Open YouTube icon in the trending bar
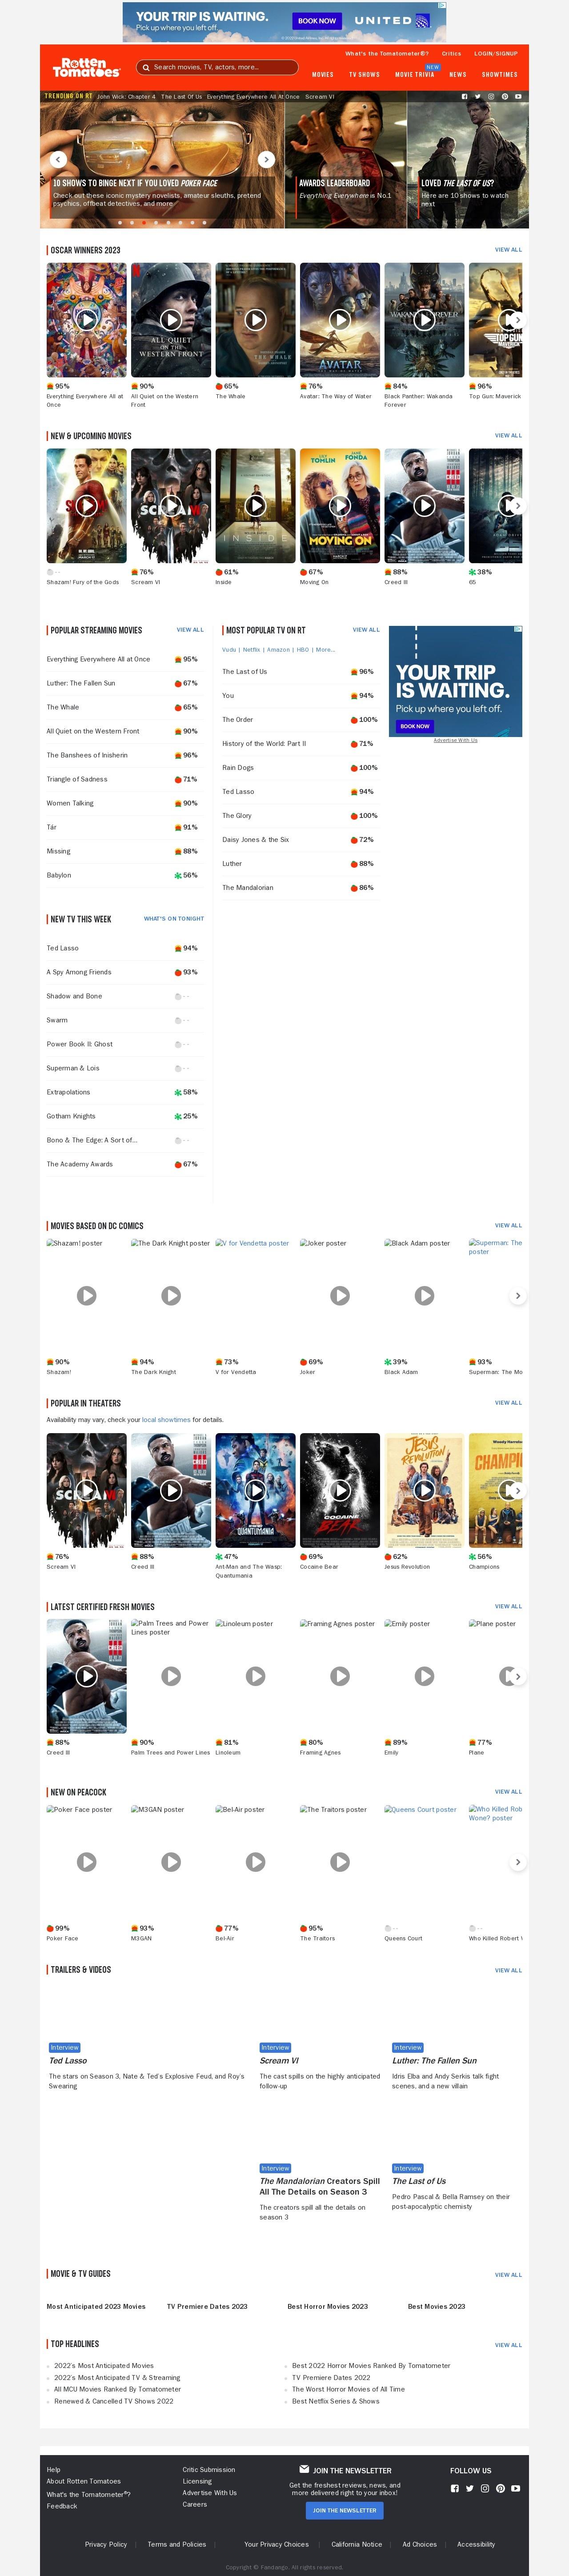 (x=518, y=97)
